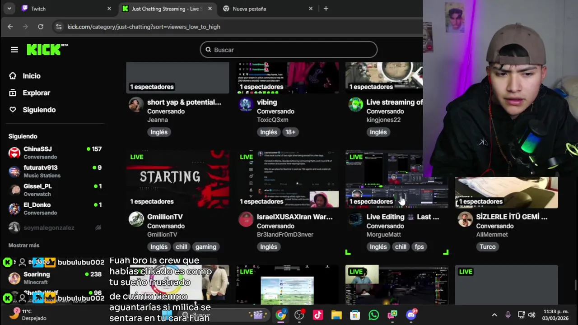Open volume control in system tray

532,315
